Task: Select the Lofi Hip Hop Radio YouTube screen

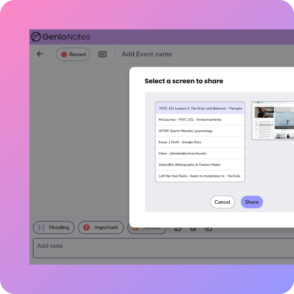Action: 200,176
